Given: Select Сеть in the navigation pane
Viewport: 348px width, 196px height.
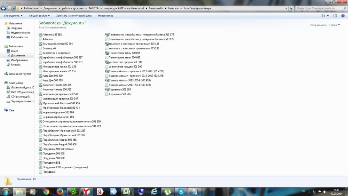Looking at the screenshot, I should pyautogui.click(x=9, y=110).
